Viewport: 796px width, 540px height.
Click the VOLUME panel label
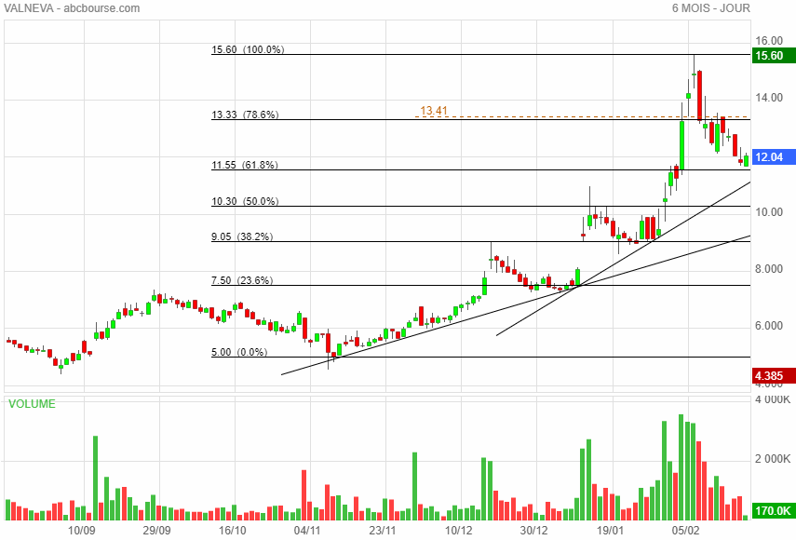pos(32,403)
